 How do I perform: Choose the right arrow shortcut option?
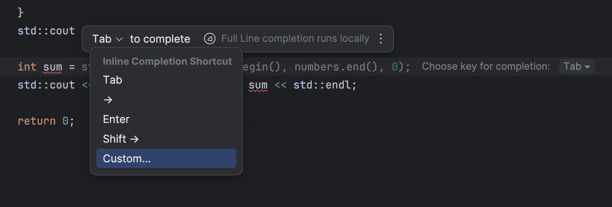(x=108, y=100)
